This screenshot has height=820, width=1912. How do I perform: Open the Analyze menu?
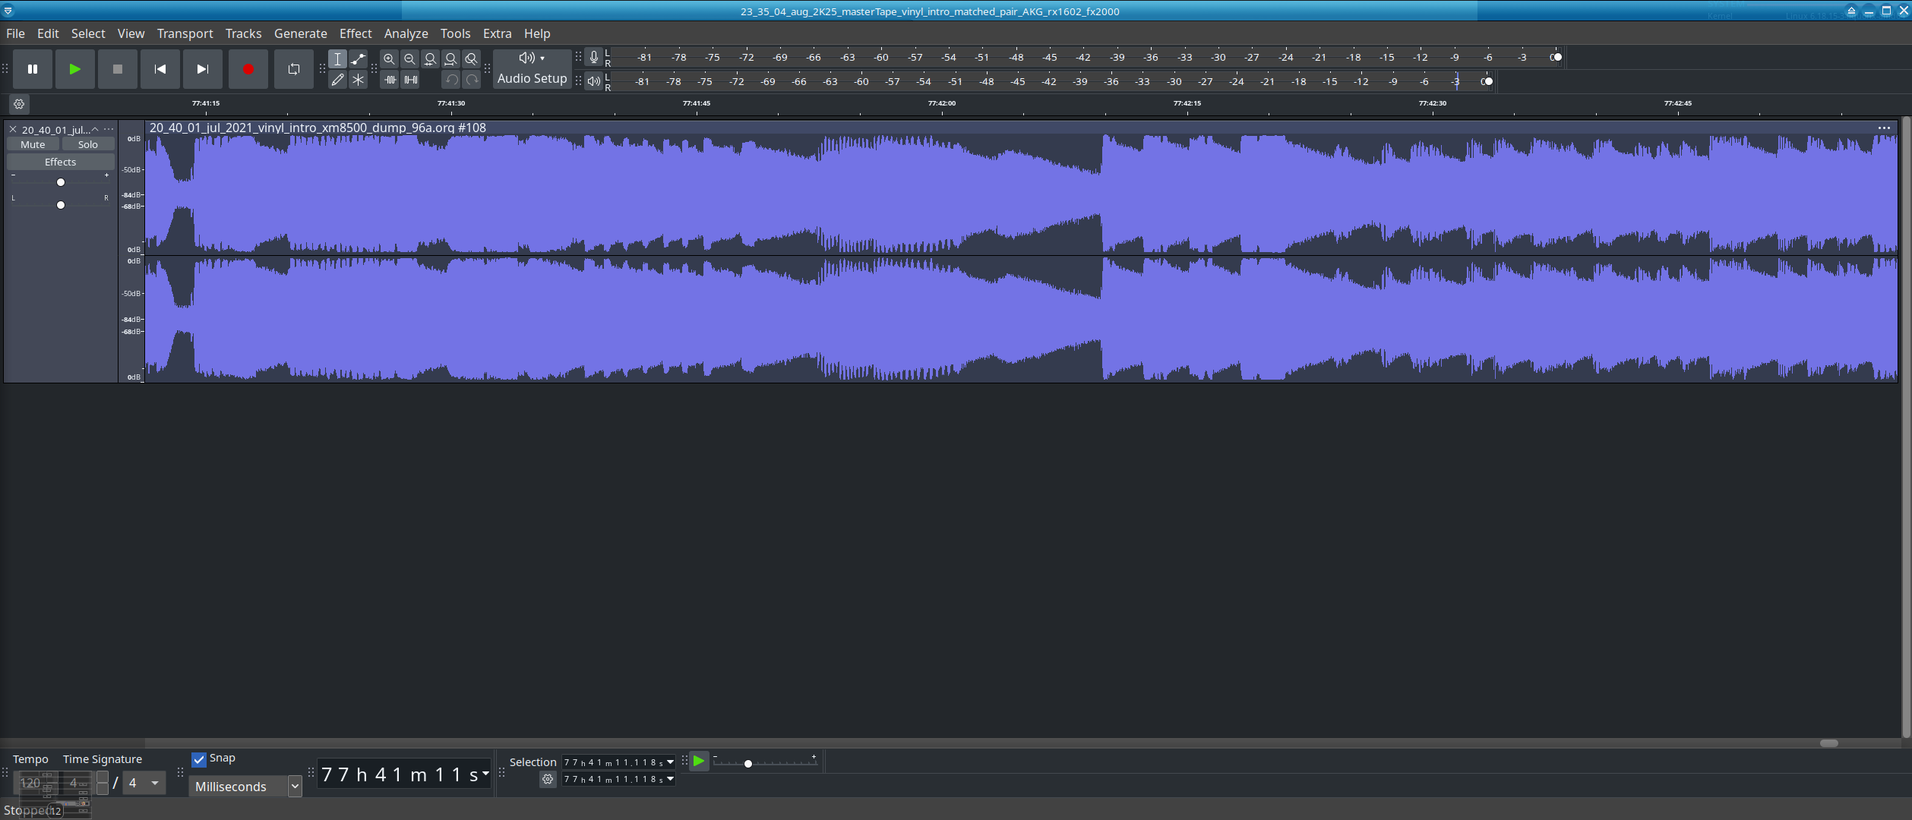pos(406,33)
